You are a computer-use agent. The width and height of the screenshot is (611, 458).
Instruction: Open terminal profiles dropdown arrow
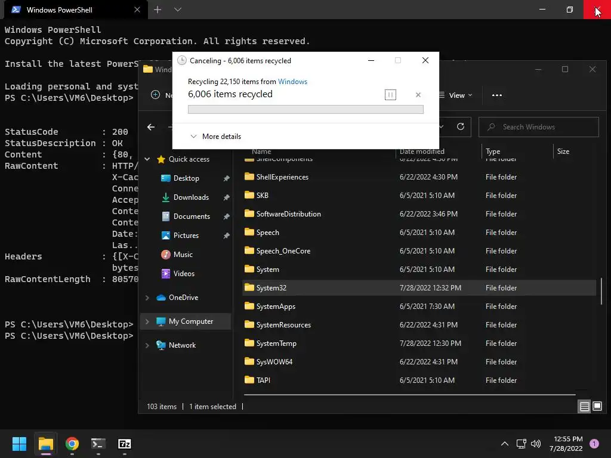[178, 10]
